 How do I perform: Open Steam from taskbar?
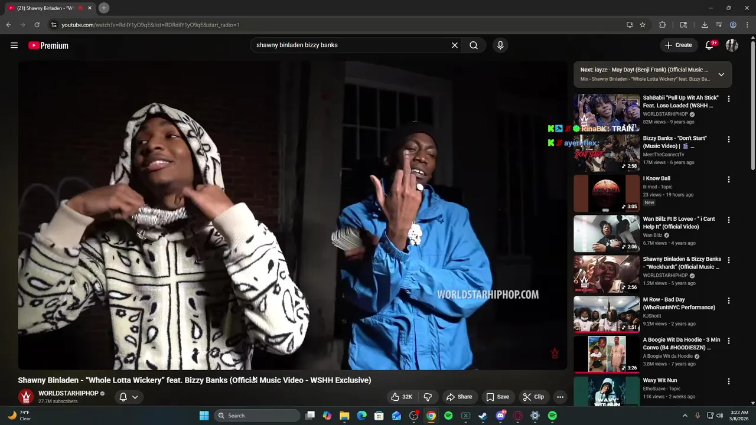coord(483,416)
